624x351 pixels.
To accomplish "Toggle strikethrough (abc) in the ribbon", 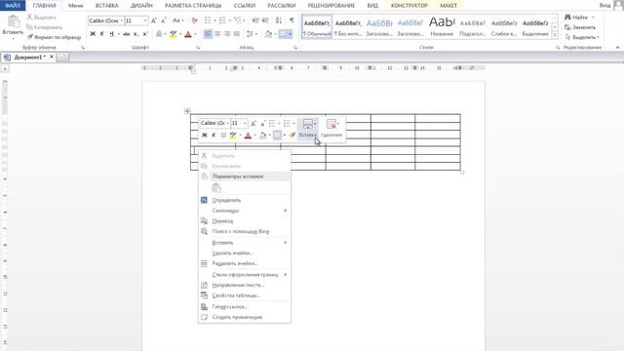I will [x=127, y=34].
